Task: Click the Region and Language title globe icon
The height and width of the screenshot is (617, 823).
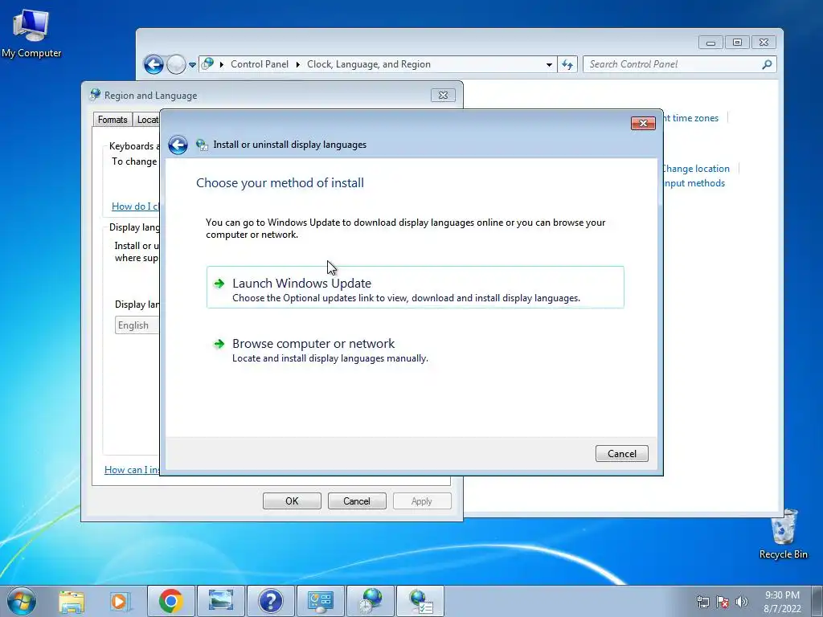Action: pos(95,95)
